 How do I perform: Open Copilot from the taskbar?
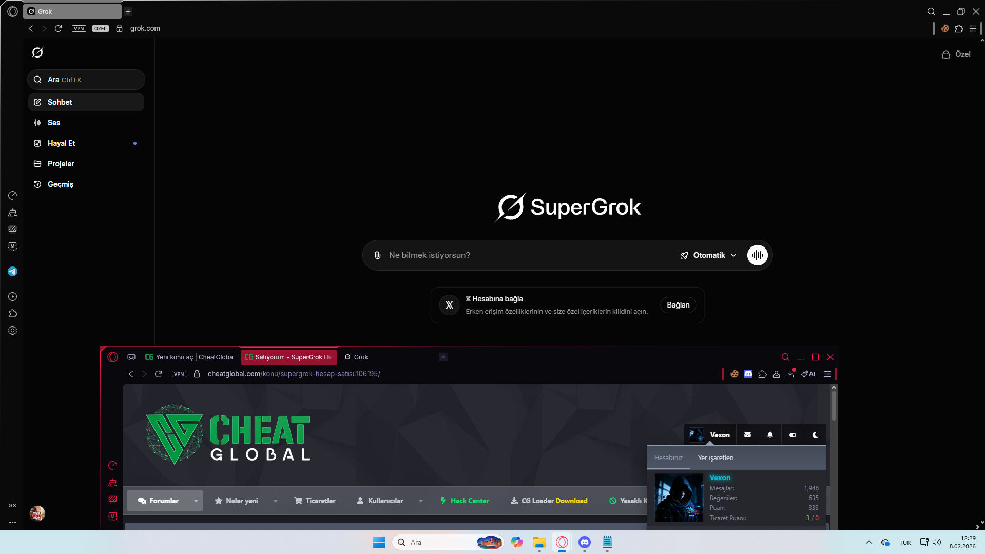[516, 542]
